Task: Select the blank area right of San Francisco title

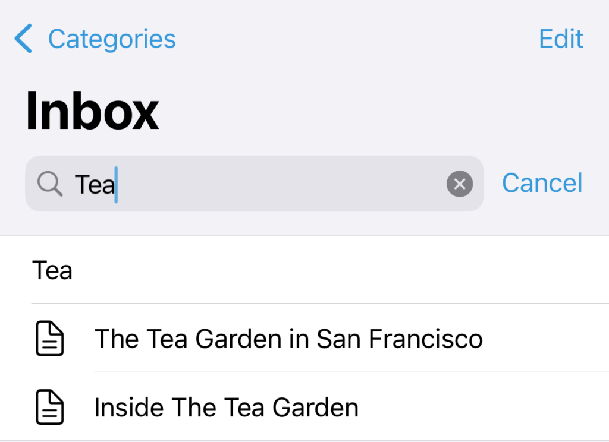Action: 544,339
